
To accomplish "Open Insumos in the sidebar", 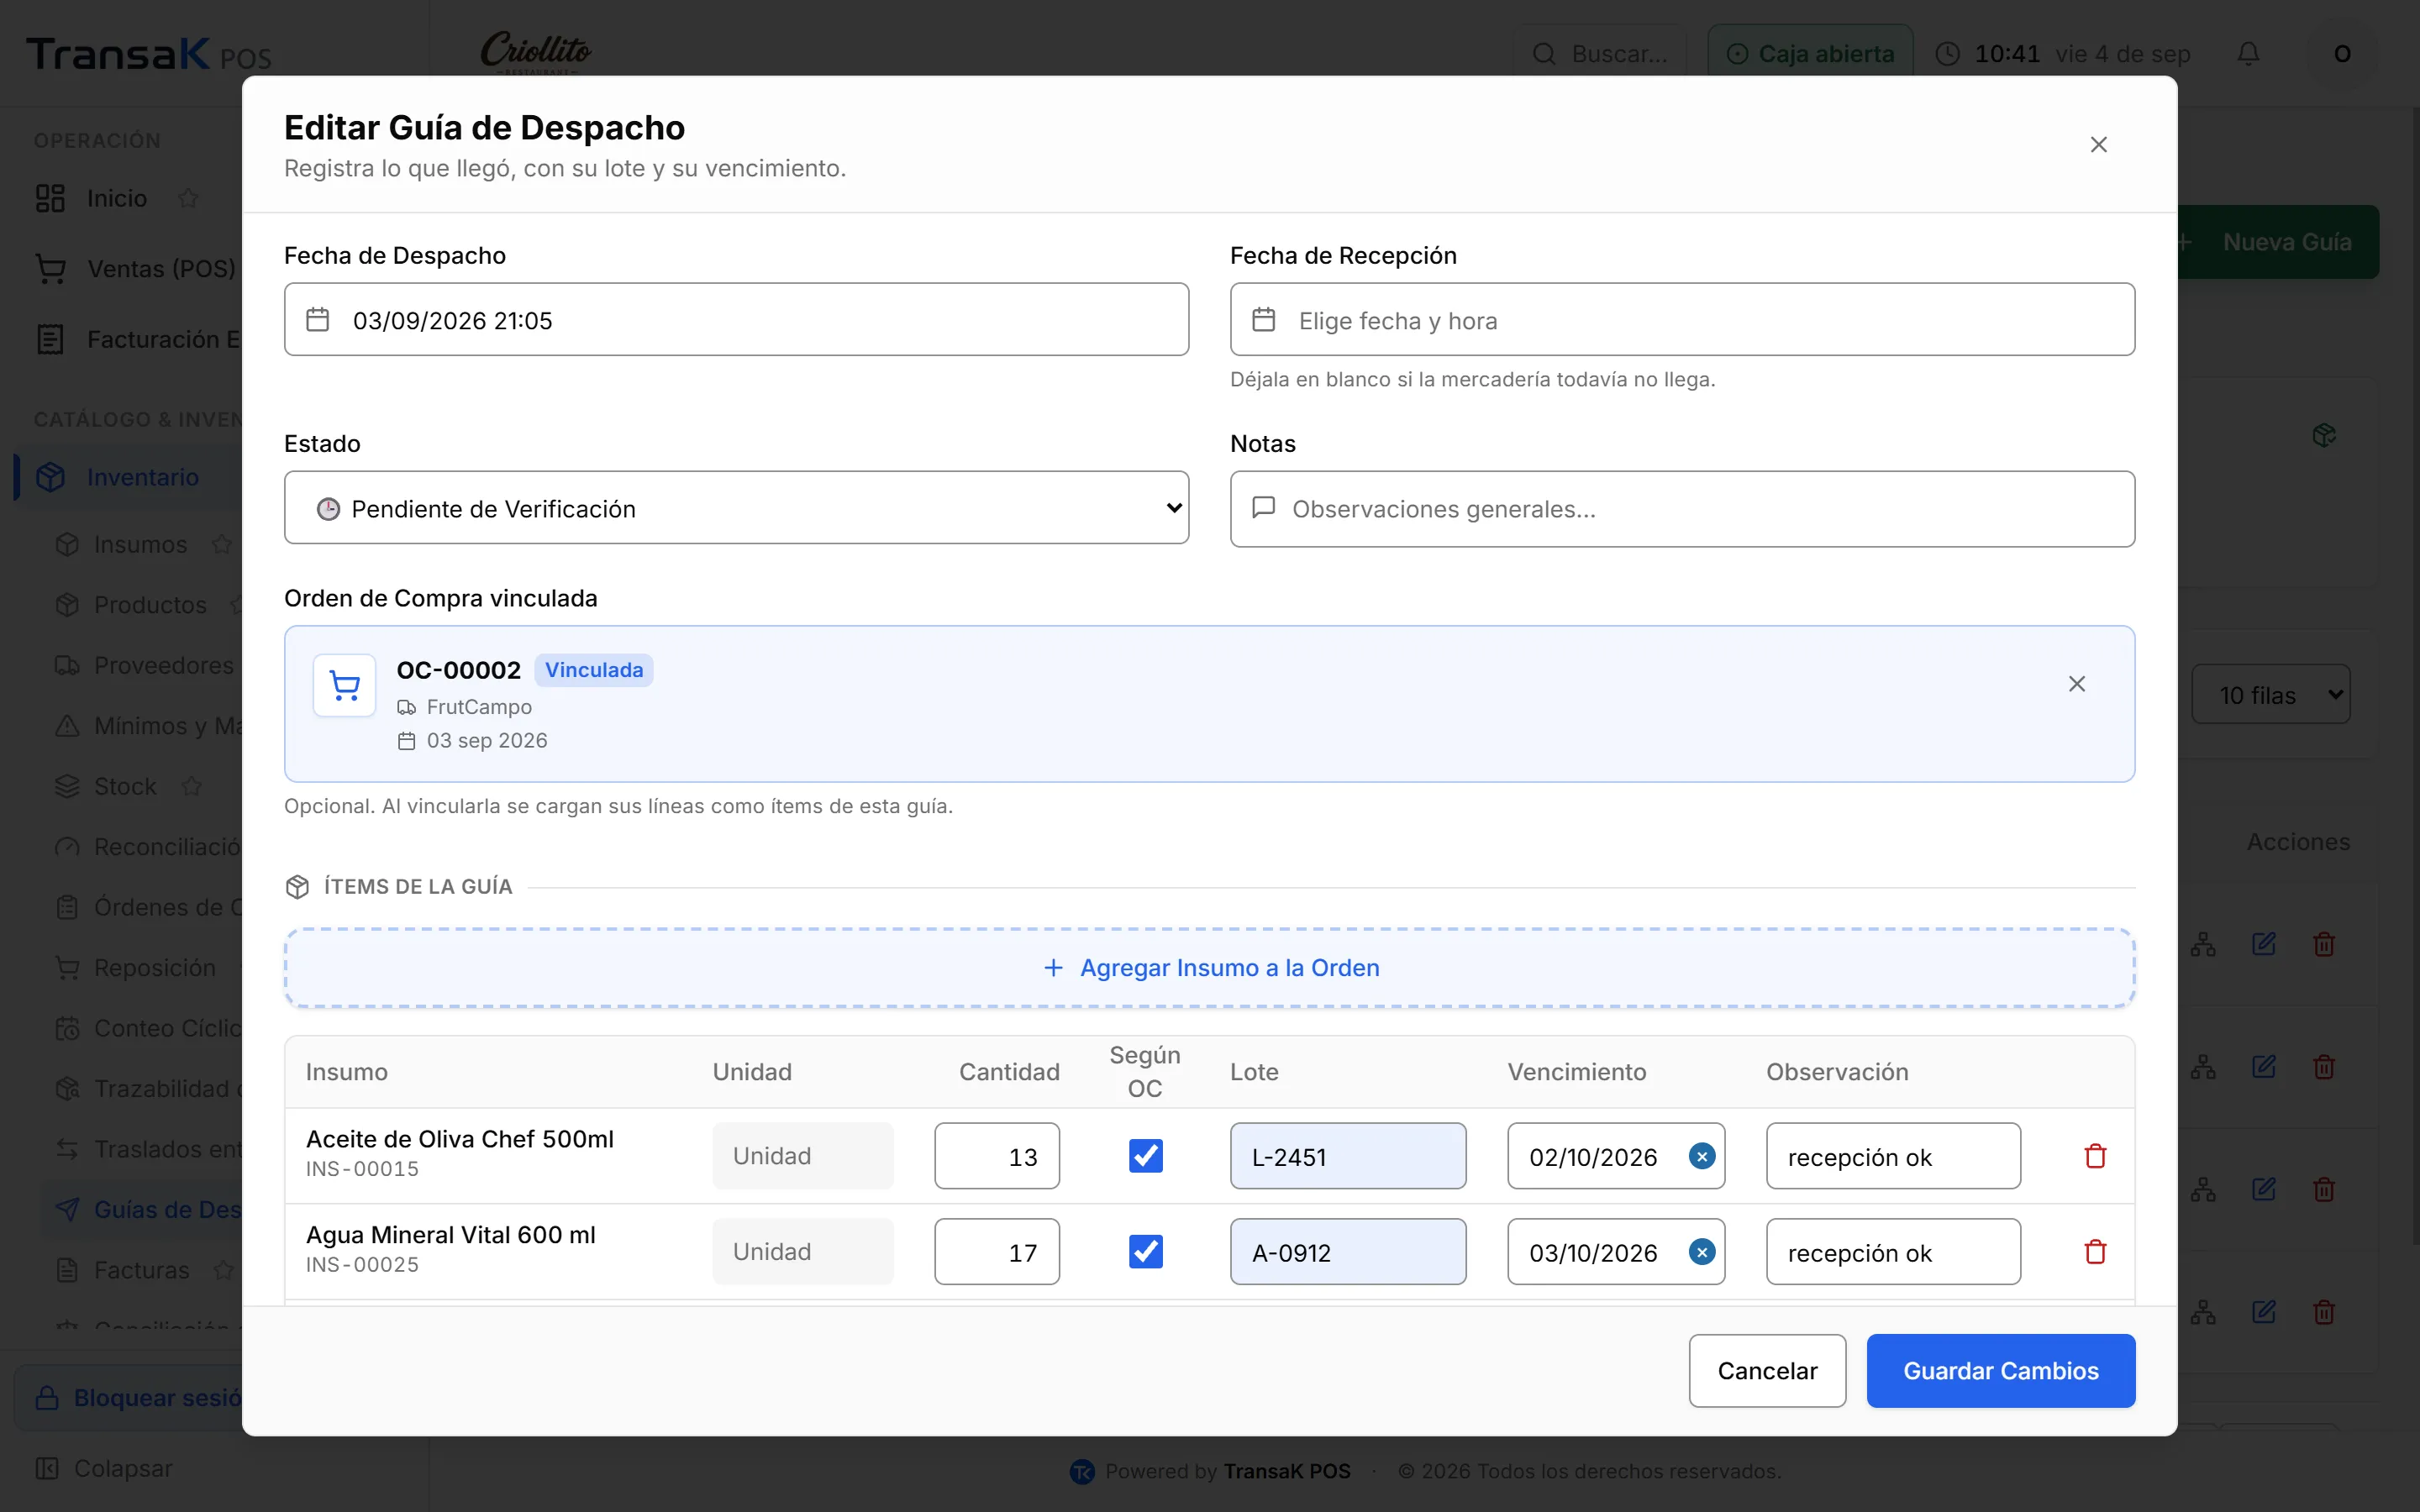I will (140, 544).
